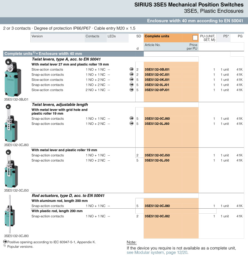Click positive opening icon for 3SE5132-0KJ01
This screenshot has width=248, height=255.
tap(132, 80)
